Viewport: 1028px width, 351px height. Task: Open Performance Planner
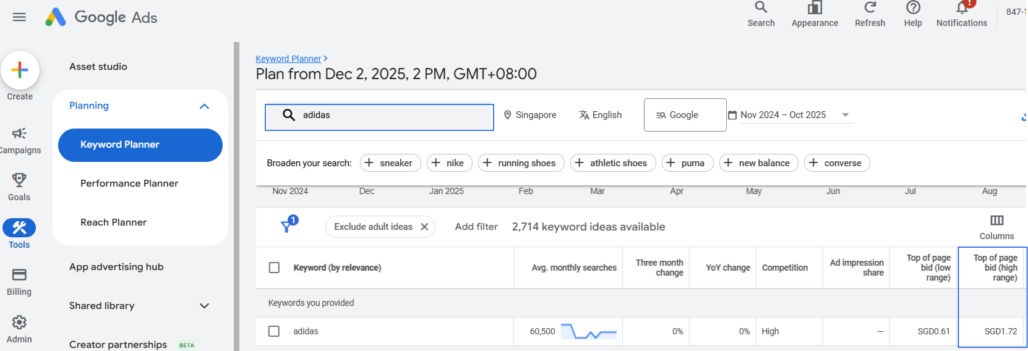pyautogui.click(x=129, y=184)
